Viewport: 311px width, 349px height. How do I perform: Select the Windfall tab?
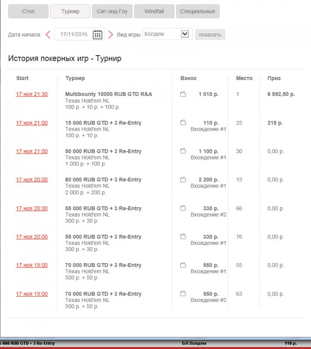pos(154,11)
